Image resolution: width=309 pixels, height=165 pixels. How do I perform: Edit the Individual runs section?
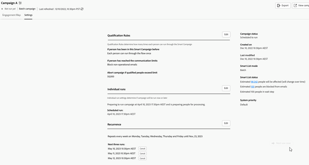(x=226, y=88)
